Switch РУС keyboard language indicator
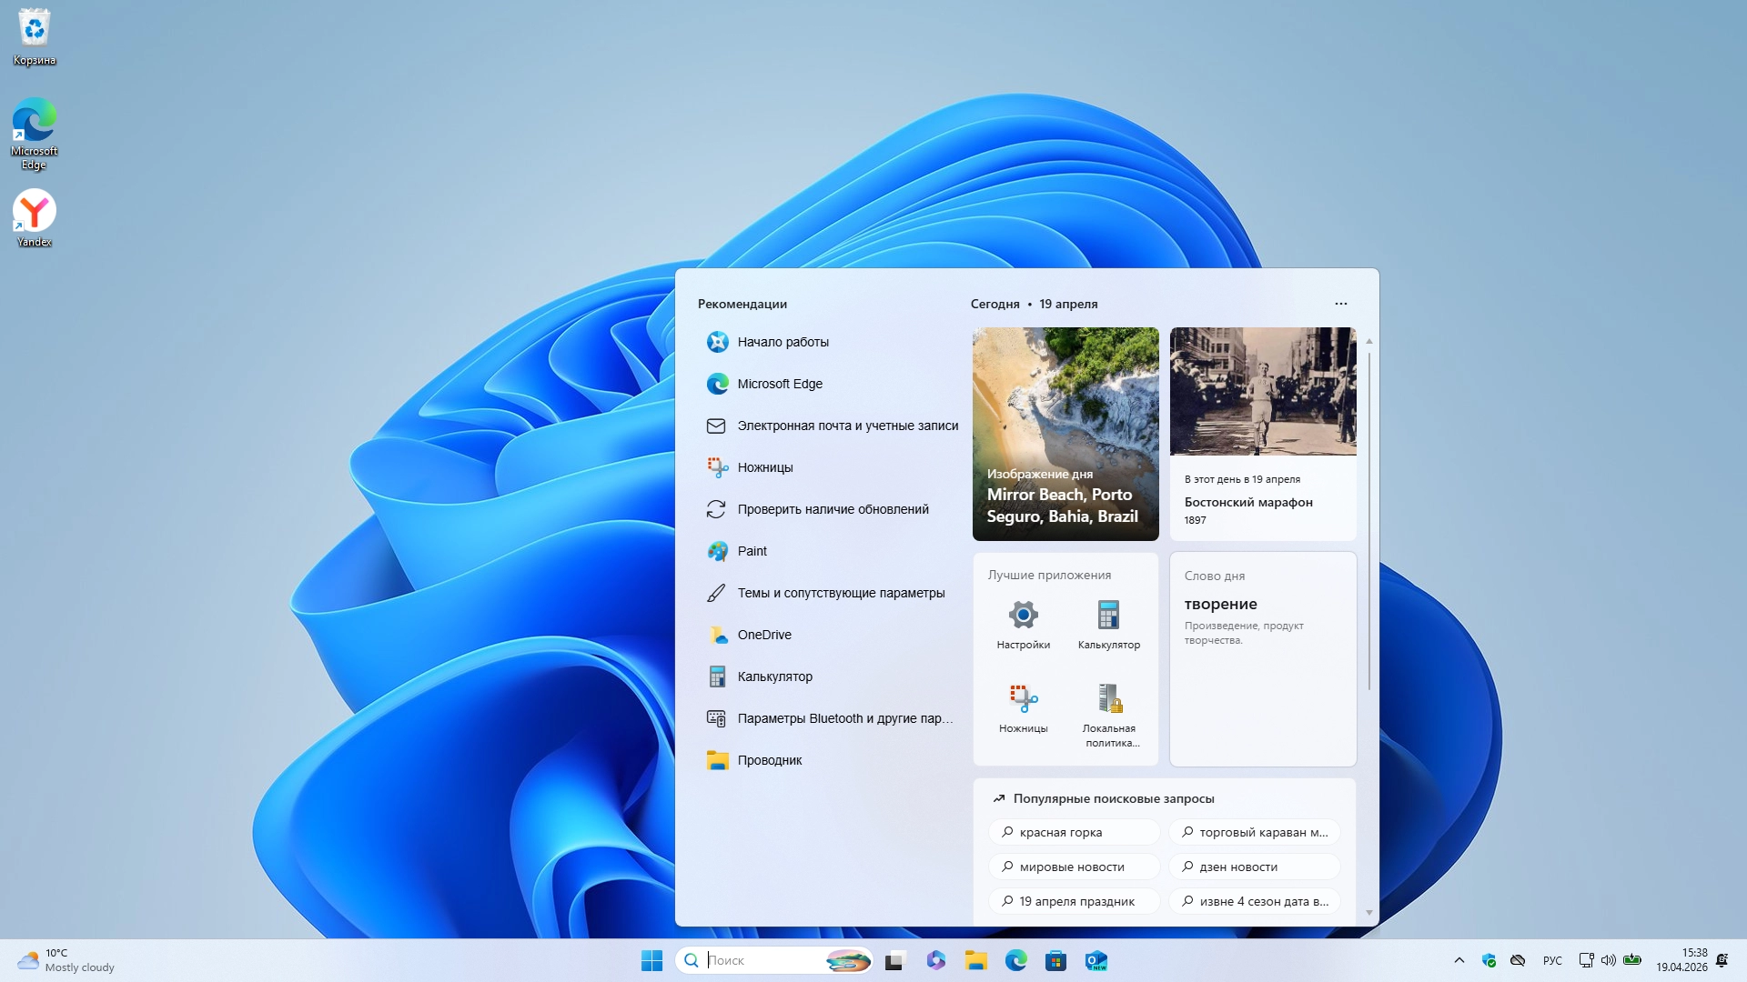Viewport: 1747px width, 982px height. (x=1551, y=960)
